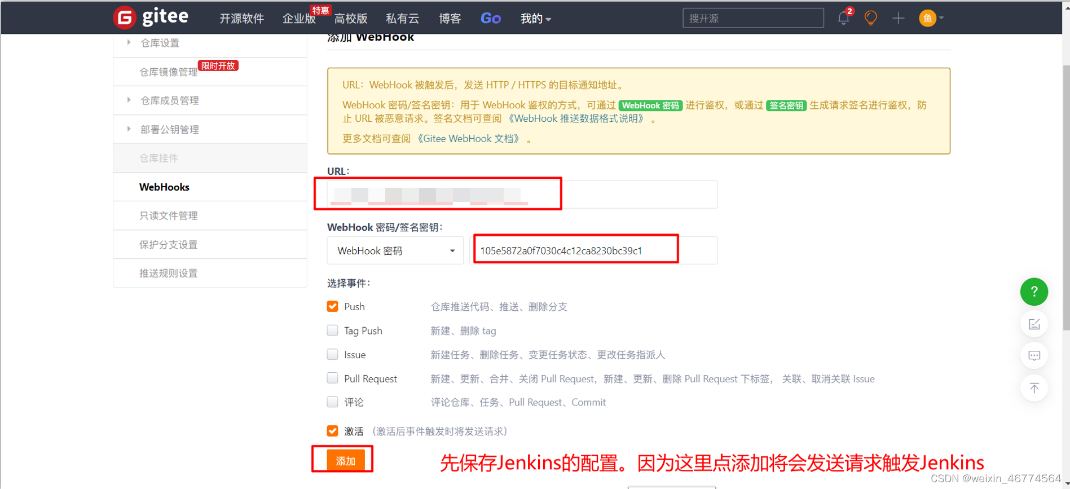Open 企业版 in the top navigation
This screenshot has height=489, width=1070.
pyautogui.click(x=299, y=19)
